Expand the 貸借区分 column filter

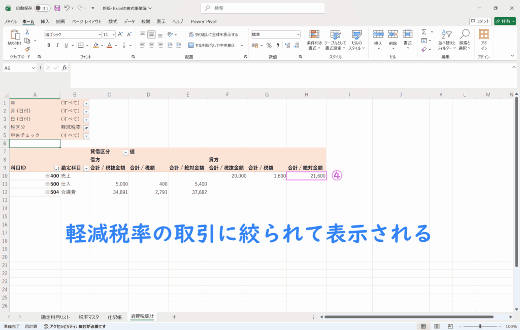pyautogui.click(x=125, y=152)
